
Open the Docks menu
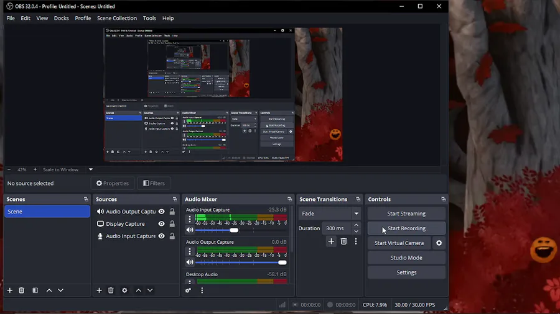(62, 18)
